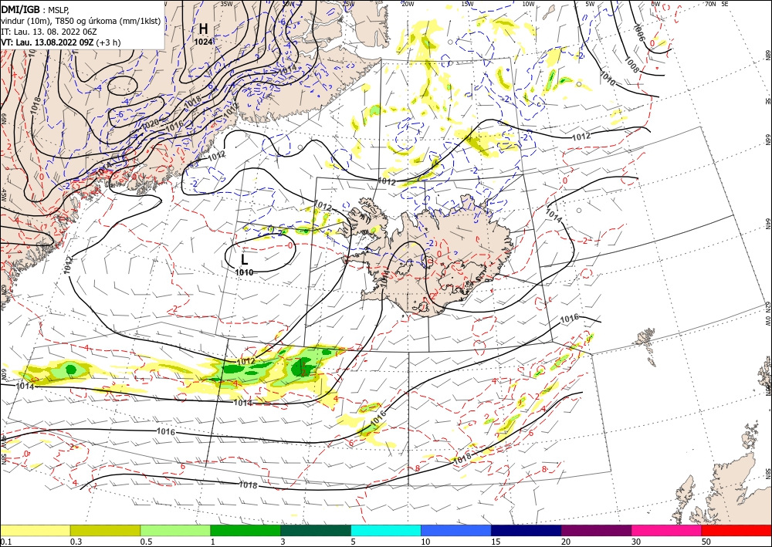Click the 'DMI/IGB : MSLP,' title text
The height and width of the screenshot is (547, 772).
coord(36,10)
